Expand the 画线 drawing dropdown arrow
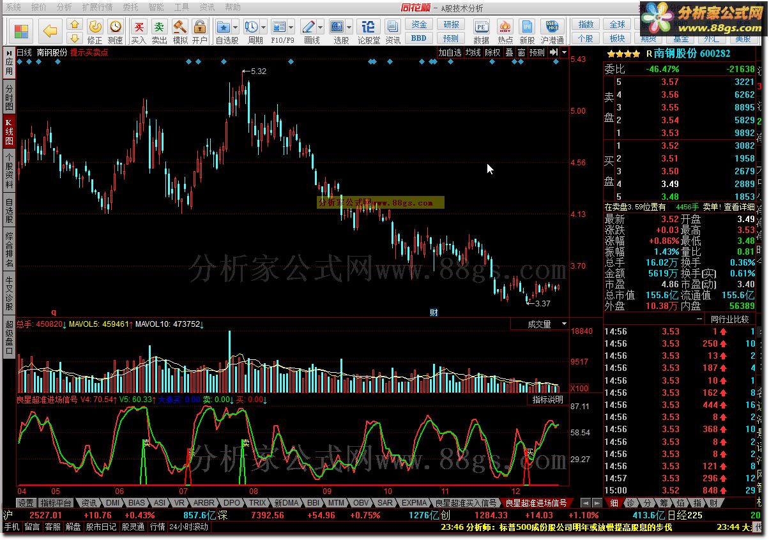Image resolution: width=769 pixels, height=540 pixels. point(320,27)
